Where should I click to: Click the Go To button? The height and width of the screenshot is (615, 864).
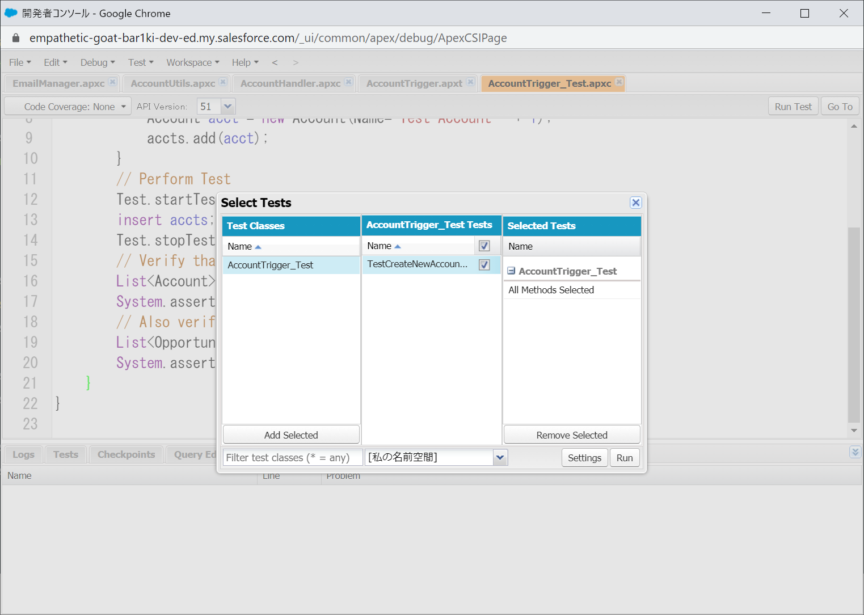click(x=840, y=106)
